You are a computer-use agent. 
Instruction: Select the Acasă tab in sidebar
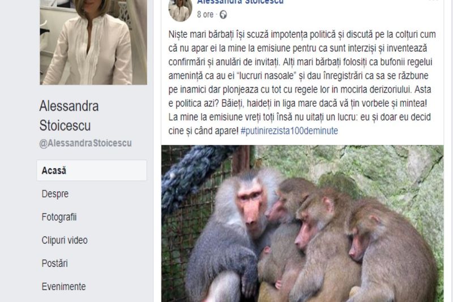coord(92,170)
